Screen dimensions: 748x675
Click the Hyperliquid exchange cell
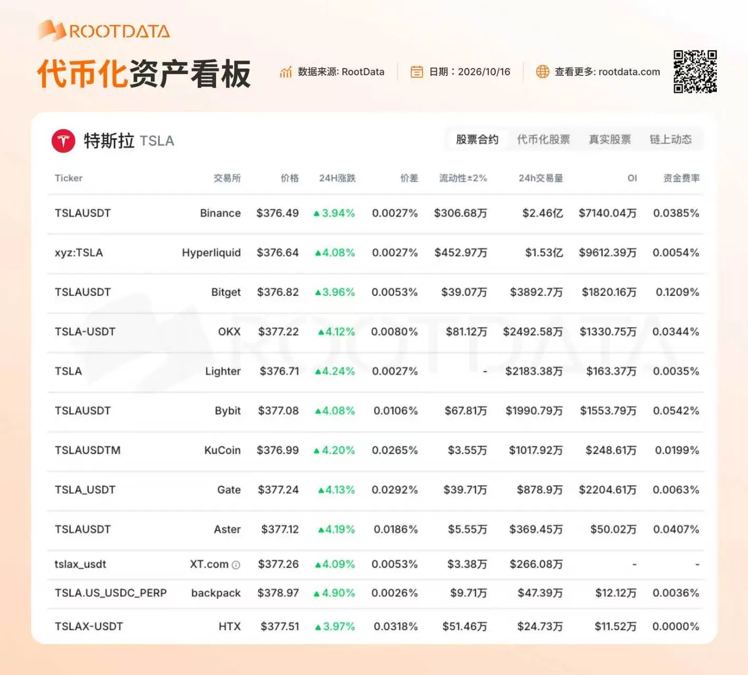point(211,253)
